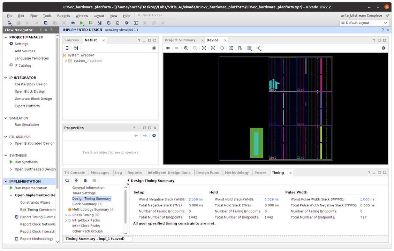Image resolution: width=394 pixels, height=251 pixels.
Task: Switch to Tcl Console tab
Action: tap(74, 173)
